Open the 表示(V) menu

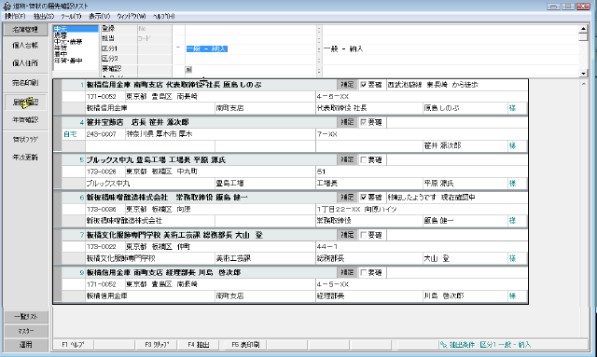(x=100, y=17)
